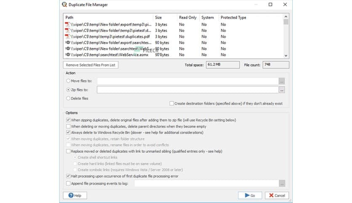Image resolution: width=352 pixels, height=203 pixels.
Task: Click the Total space value field
Action: pyautogui.click(x=223, y=65)
